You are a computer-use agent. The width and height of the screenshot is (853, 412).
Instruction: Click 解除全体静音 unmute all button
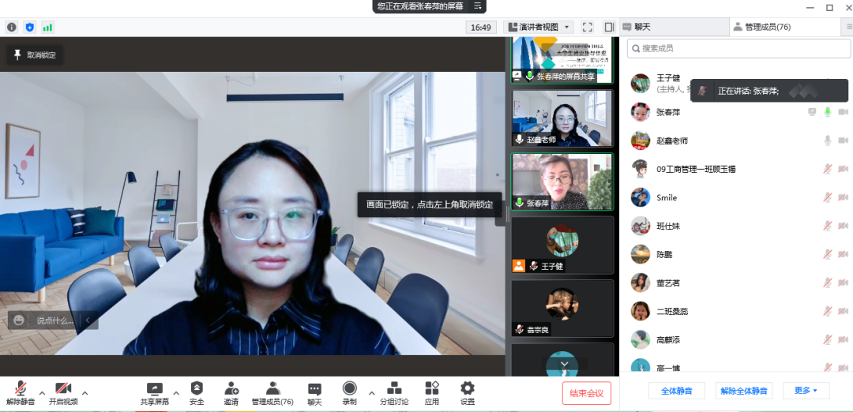[744, 391]
